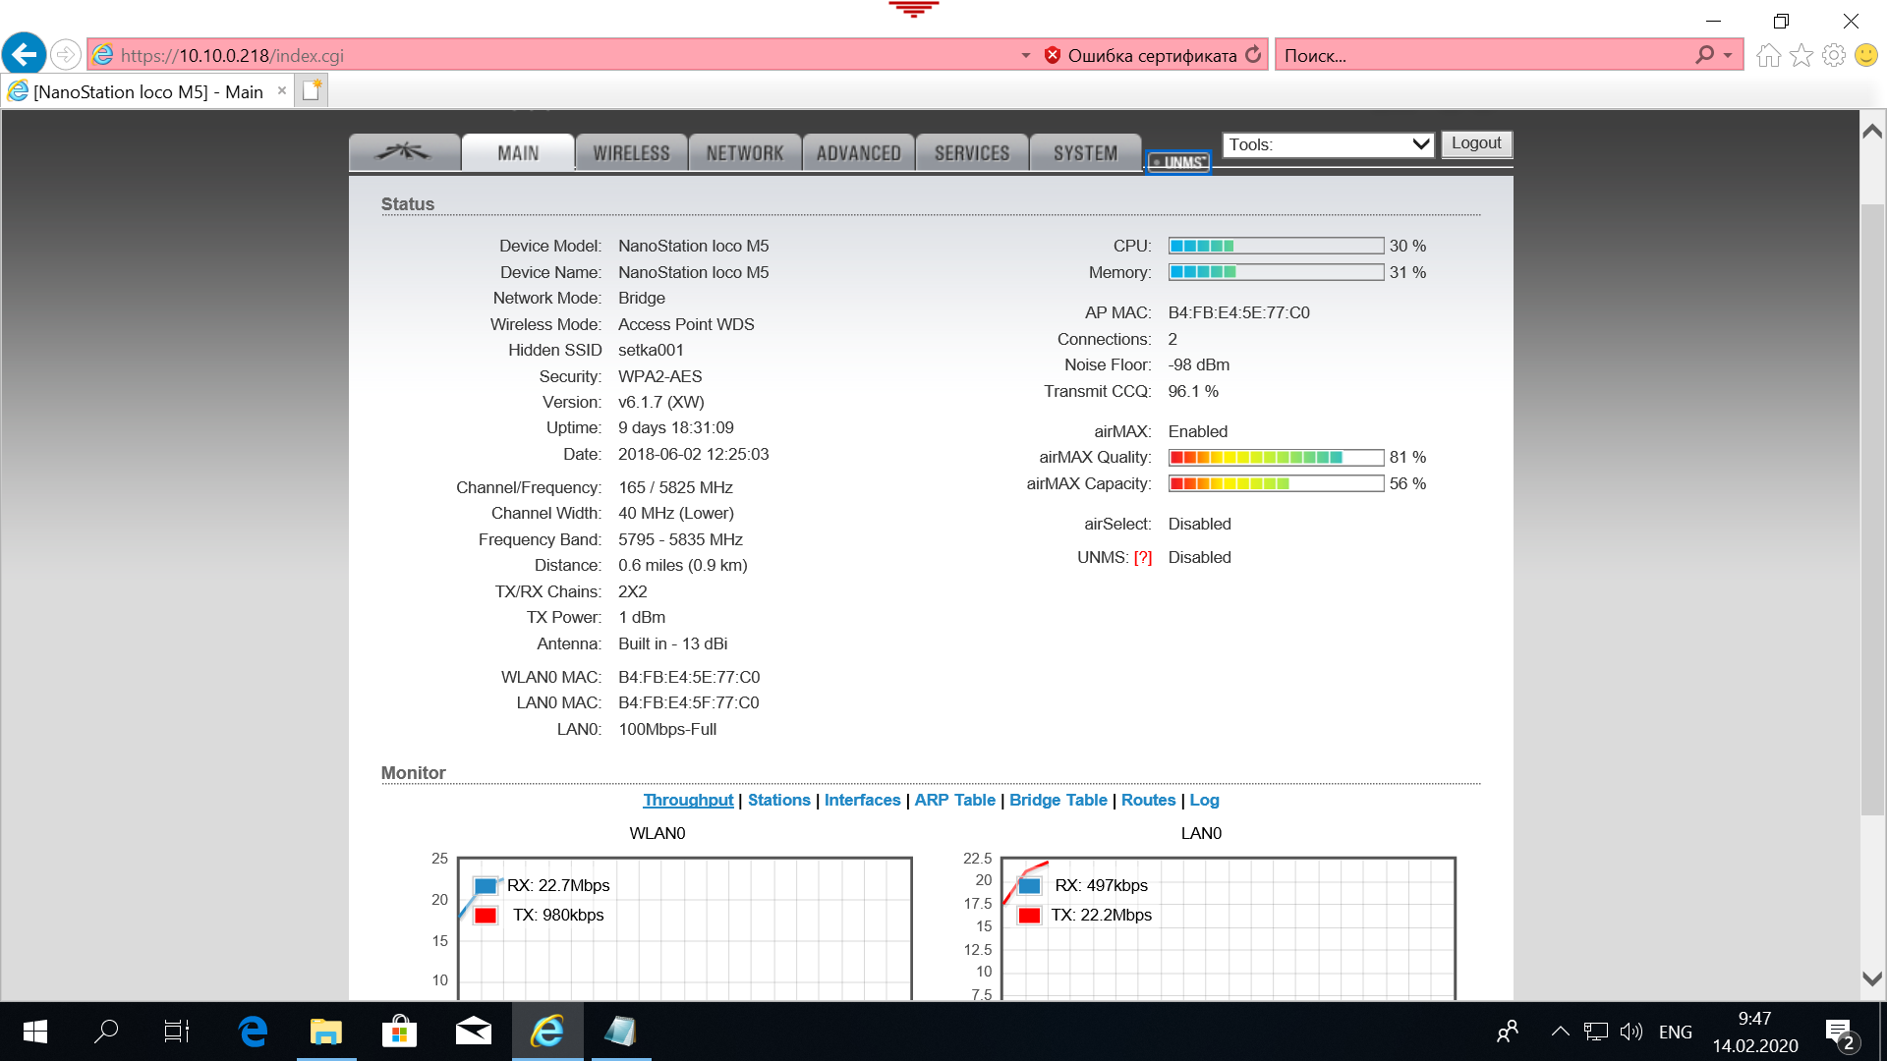Click LAN0 TX red legend swatch

(1029, 916)
